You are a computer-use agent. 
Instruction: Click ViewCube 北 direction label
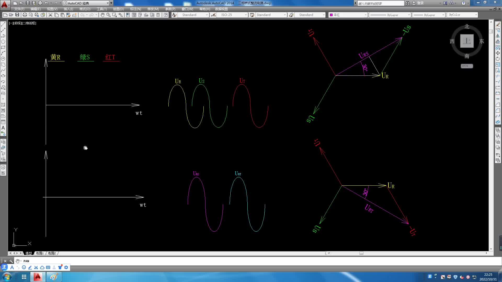(x=467, y=27)
